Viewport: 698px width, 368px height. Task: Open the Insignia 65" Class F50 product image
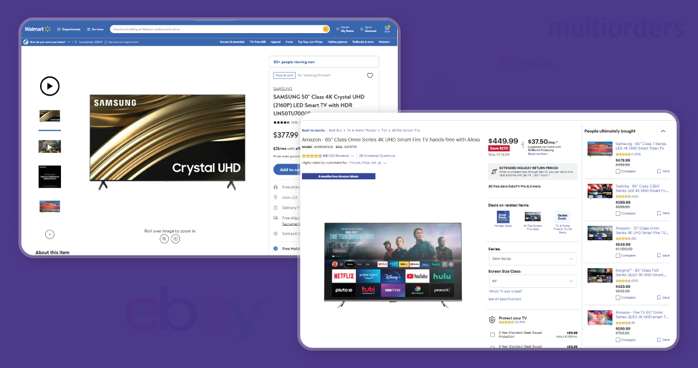pos(600,276)
